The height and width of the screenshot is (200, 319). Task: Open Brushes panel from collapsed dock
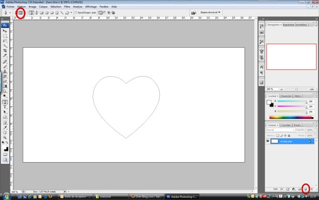[262, 51]
